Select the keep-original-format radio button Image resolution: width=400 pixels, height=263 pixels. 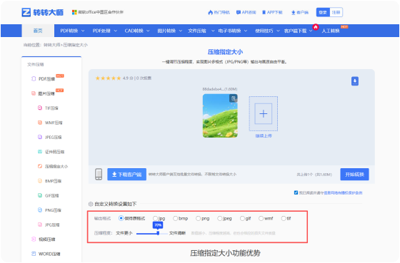[x=121, y=218]
